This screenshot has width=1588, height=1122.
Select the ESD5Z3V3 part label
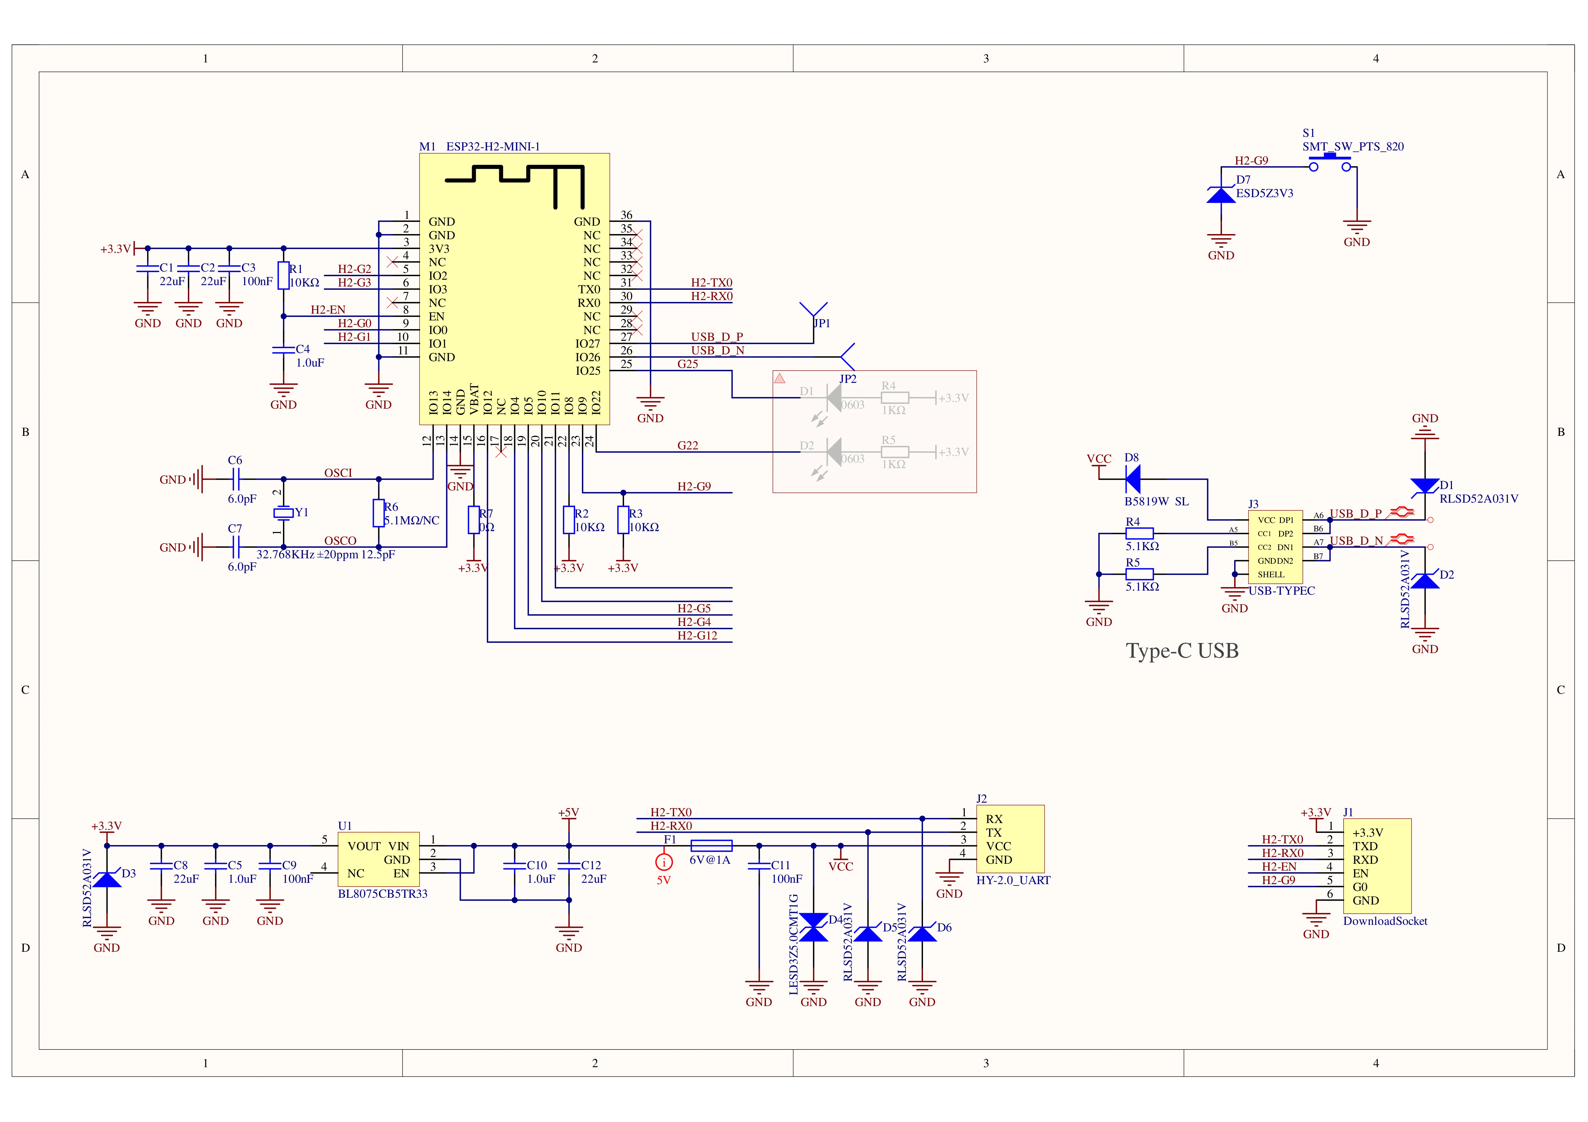click(x=1264, y=194)
